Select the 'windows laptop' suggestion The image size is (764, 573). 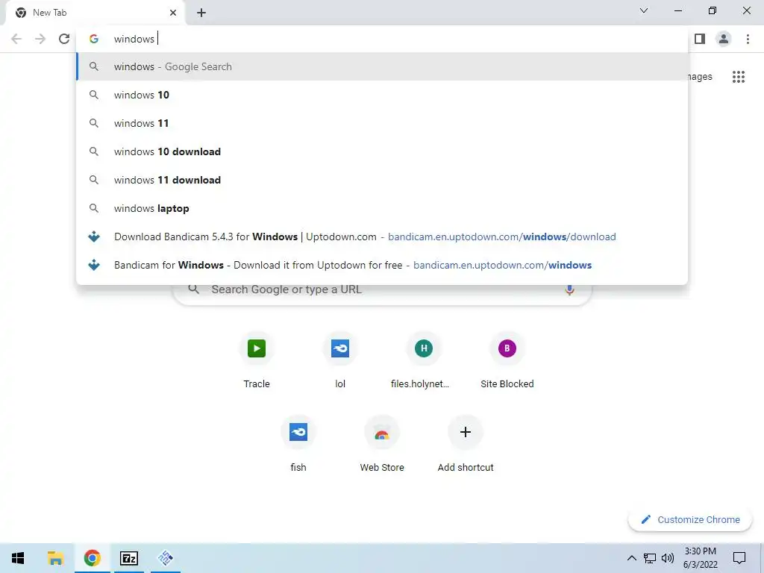[x=382, y=209]
